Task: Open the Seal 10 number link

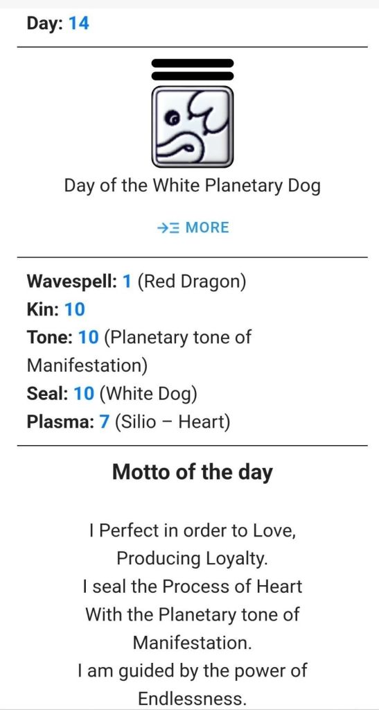Action: click(84, 394)
